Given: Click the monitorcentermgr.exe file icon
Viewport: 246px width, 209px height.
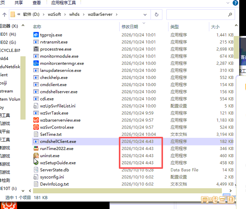Looking at the screenshot, I should (x=36, y=63).
